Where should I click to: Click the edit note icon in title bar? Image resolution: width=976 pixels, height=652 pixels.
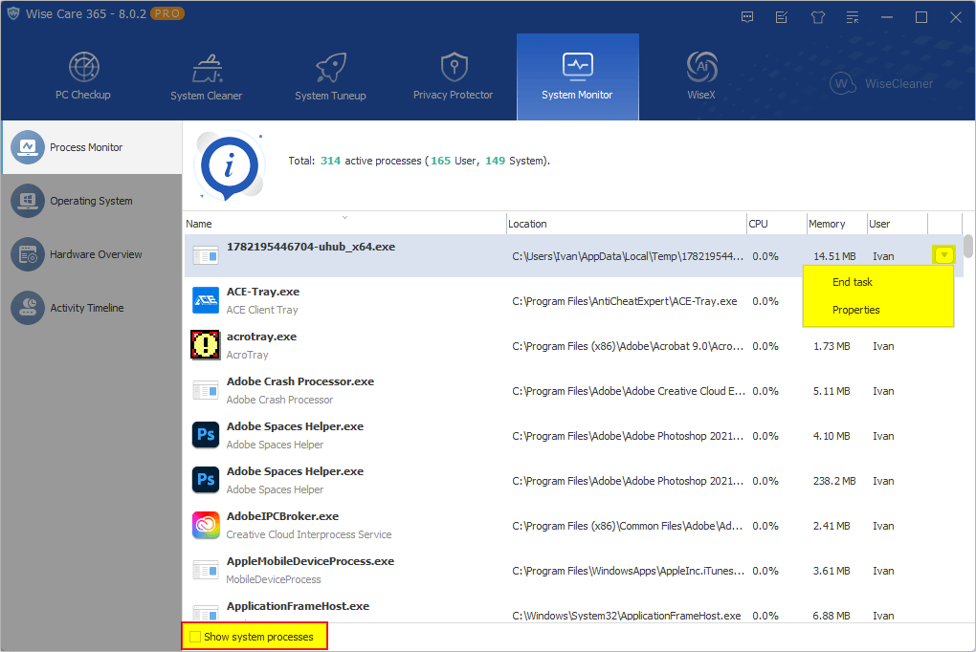pyautogui.click(x=782, y=17)
